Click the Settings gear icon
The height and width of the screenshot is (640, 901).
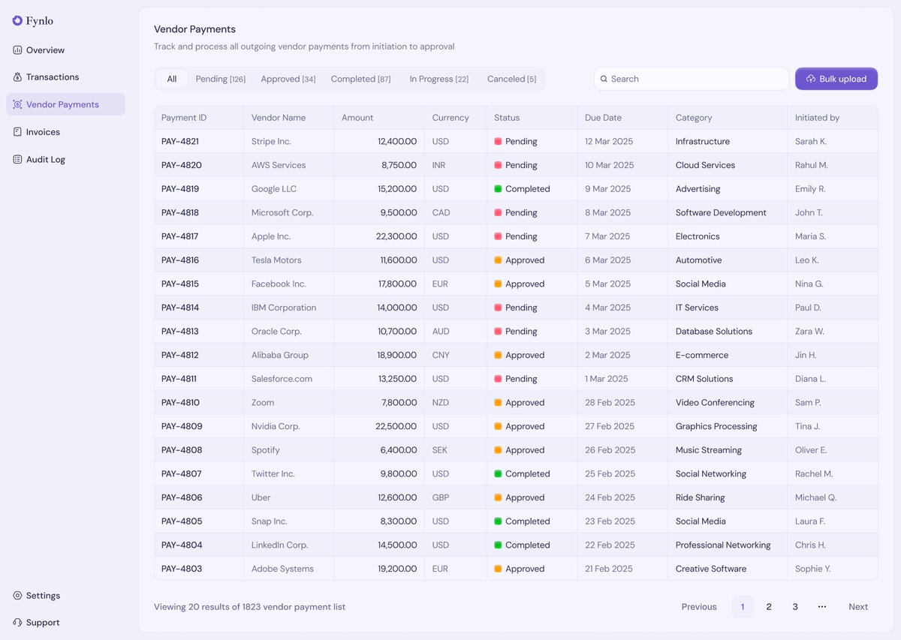click(x=17, y=596)
